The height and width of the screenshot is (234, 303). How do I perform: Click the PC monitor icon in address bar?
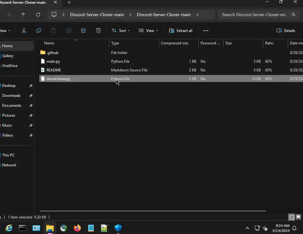[54, 15]
